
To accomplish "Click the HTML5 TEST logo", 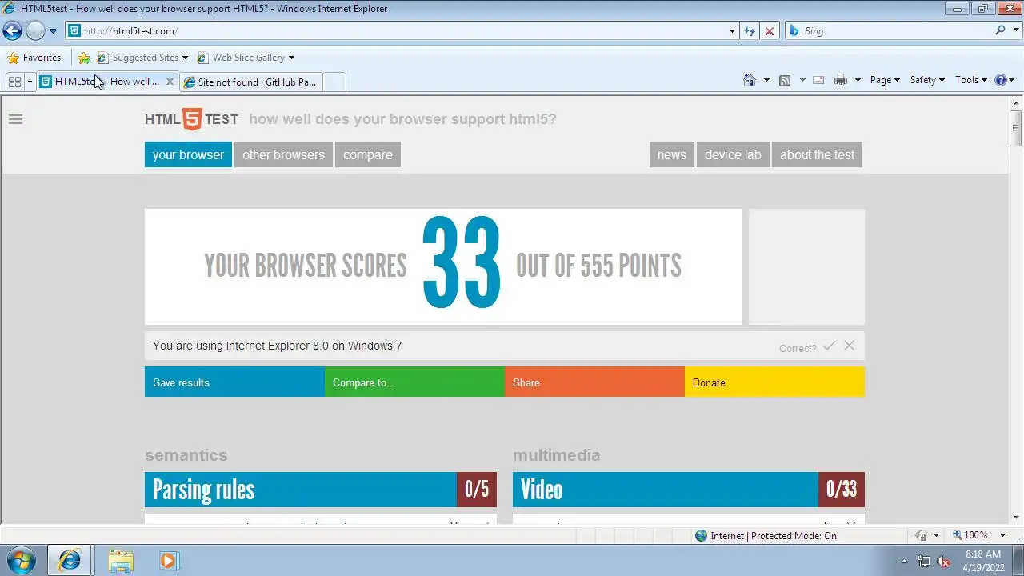I will click(x=191, y=119).
